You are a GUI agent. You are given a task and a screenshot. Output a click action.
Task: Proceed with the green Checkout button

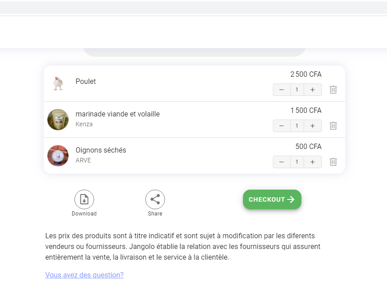coord(272,199)
